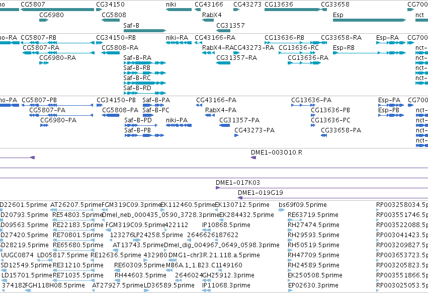Click the CG5808-RA transcript label
Screen dimensions: 428x293
click(x=120, y=47)
